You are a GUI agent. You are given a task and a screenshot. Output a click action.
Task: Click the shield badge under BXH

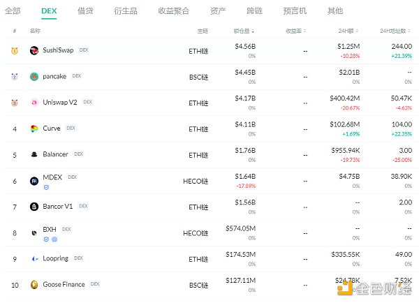pos(46,239)
